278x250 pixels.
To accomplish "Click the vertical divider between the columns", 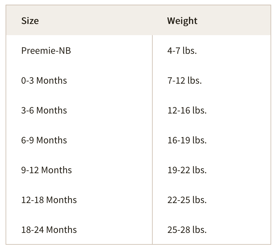I will click(x=152, y=140).
